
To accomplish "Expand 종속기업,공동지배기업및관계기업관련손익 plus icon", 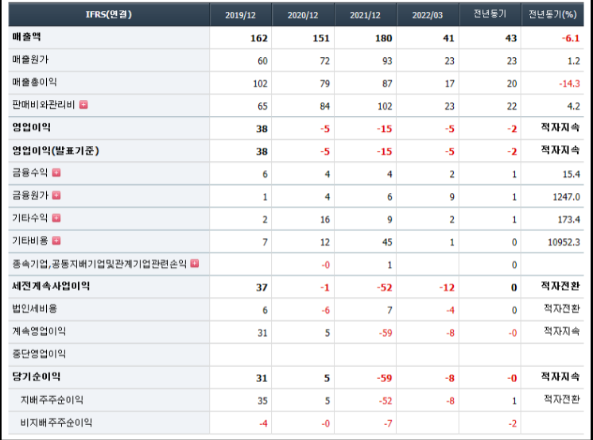I will (195, 264).
